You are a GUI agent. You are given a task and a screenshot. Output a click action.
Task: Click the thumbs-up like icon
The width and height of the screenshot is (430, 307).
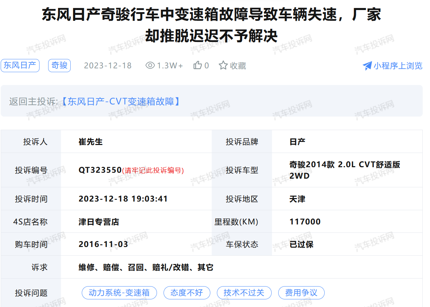pos(198,65)
